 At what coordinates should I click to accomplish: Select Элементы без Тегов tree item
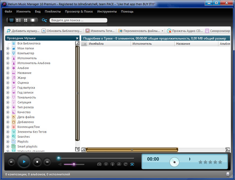[x=32, y=132]
